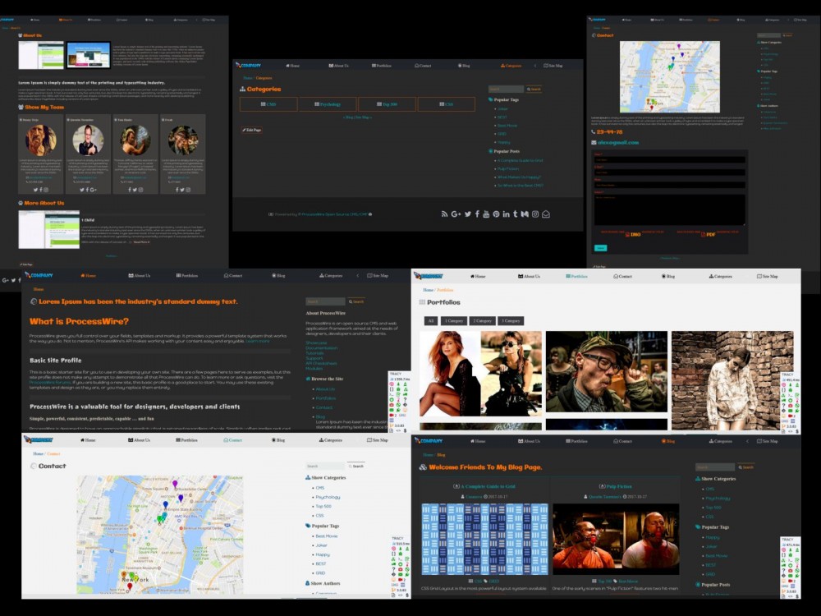Click the Search button on the Categories page
The width and height of the screenshot is (821, 616).
tap(534, 89)
